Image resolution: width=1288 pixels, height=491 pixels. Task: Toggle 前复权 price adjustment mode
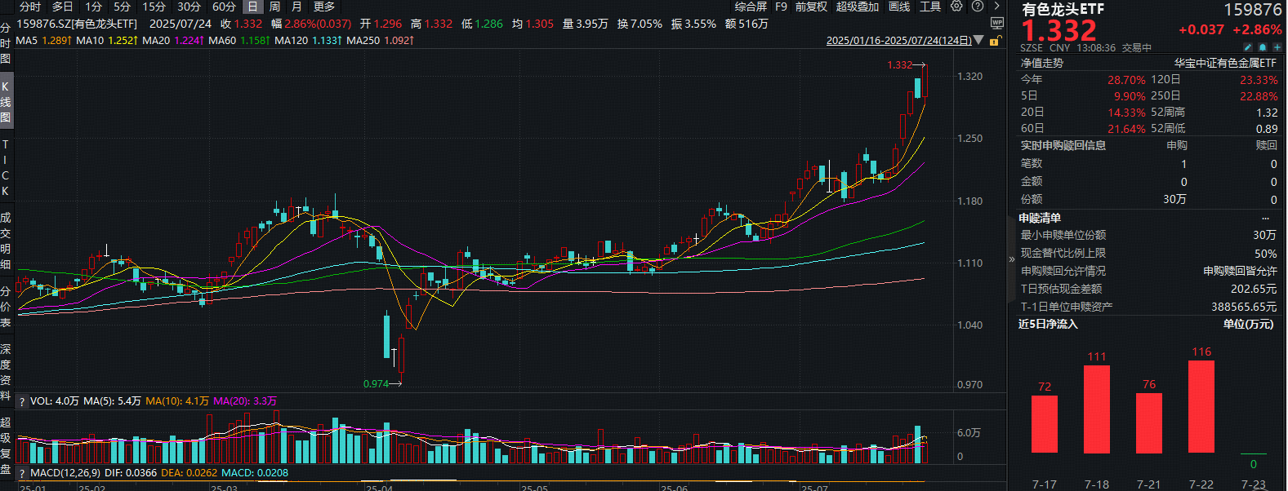[810, 7]
